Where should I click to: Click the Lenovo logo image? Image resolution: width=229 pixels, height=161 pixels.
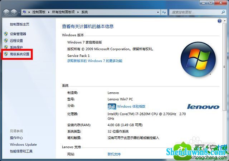coord(203,107)
